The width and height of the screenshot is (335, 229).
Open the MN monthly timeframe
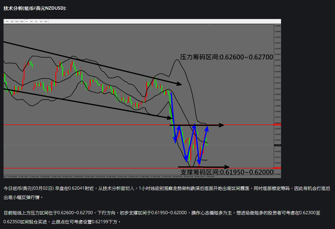coord(46,22)
